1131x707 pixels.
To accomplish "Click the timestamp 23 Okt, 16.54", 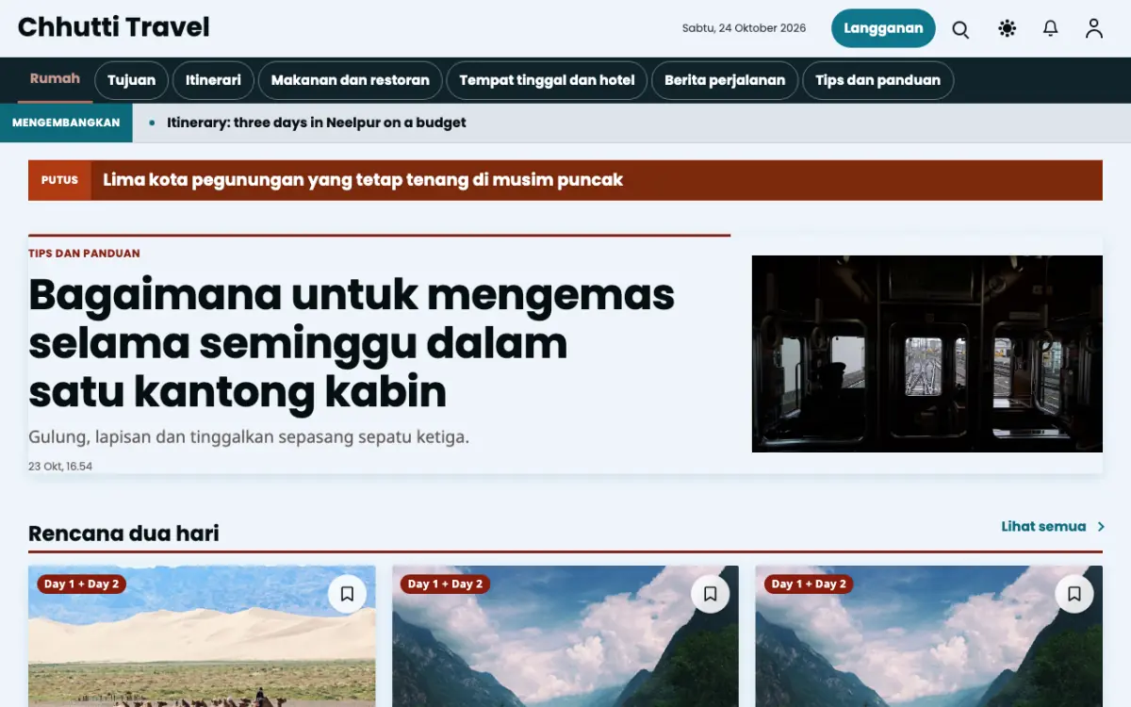I will tap(60, 467).
